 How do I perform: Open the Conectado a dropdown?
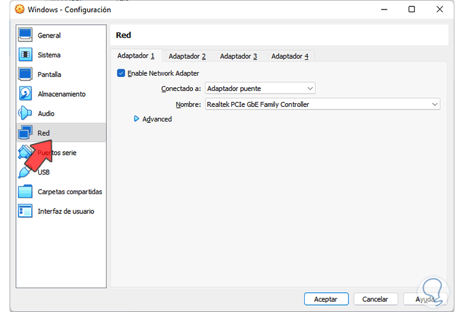(261, 89)
